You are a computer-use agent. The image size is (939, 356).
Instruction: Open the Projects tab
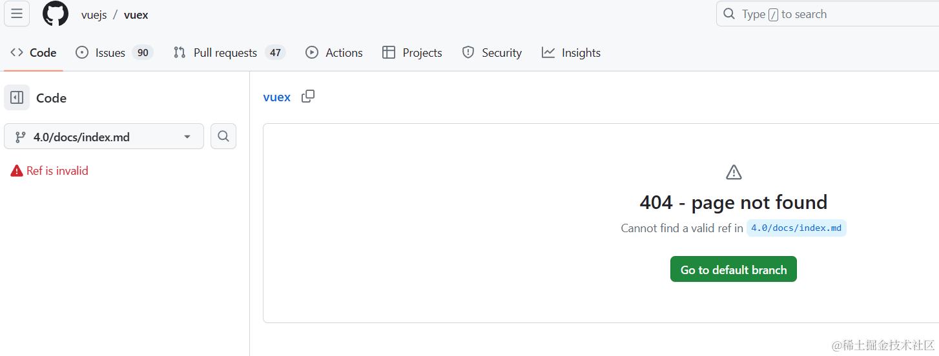click(x=412, y=53)
